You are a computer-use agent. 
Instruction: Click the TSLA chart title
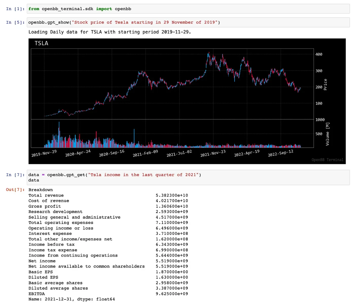[41, 43]
